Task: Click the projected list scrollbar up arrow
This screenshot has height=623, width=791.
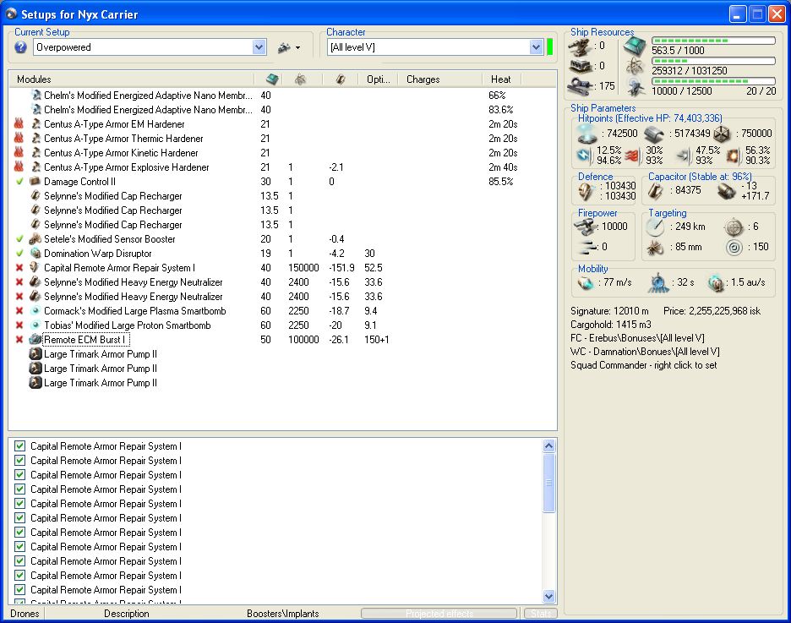Action: pos(548,446)
